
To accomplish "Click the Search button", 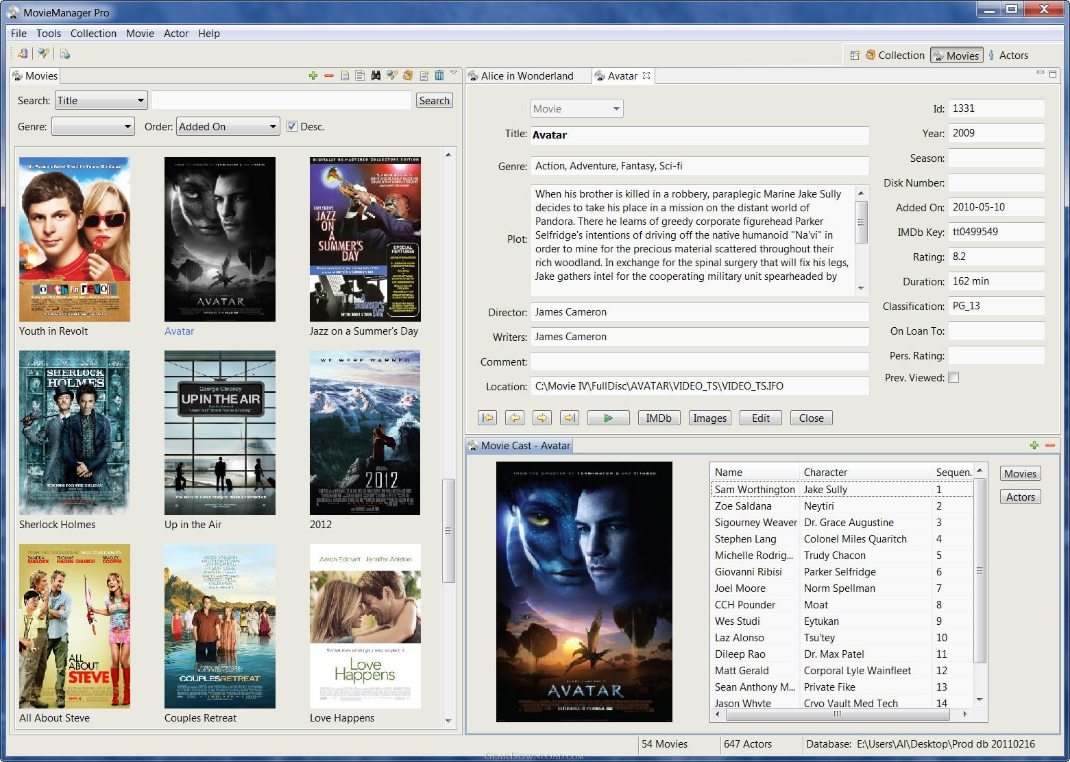I will pos(435,100).
